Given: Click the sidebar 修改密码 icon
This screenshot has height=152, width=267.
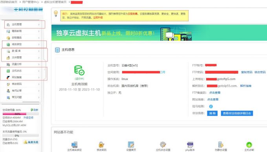Looking at the screenshot, I should (x=8, y=84).
